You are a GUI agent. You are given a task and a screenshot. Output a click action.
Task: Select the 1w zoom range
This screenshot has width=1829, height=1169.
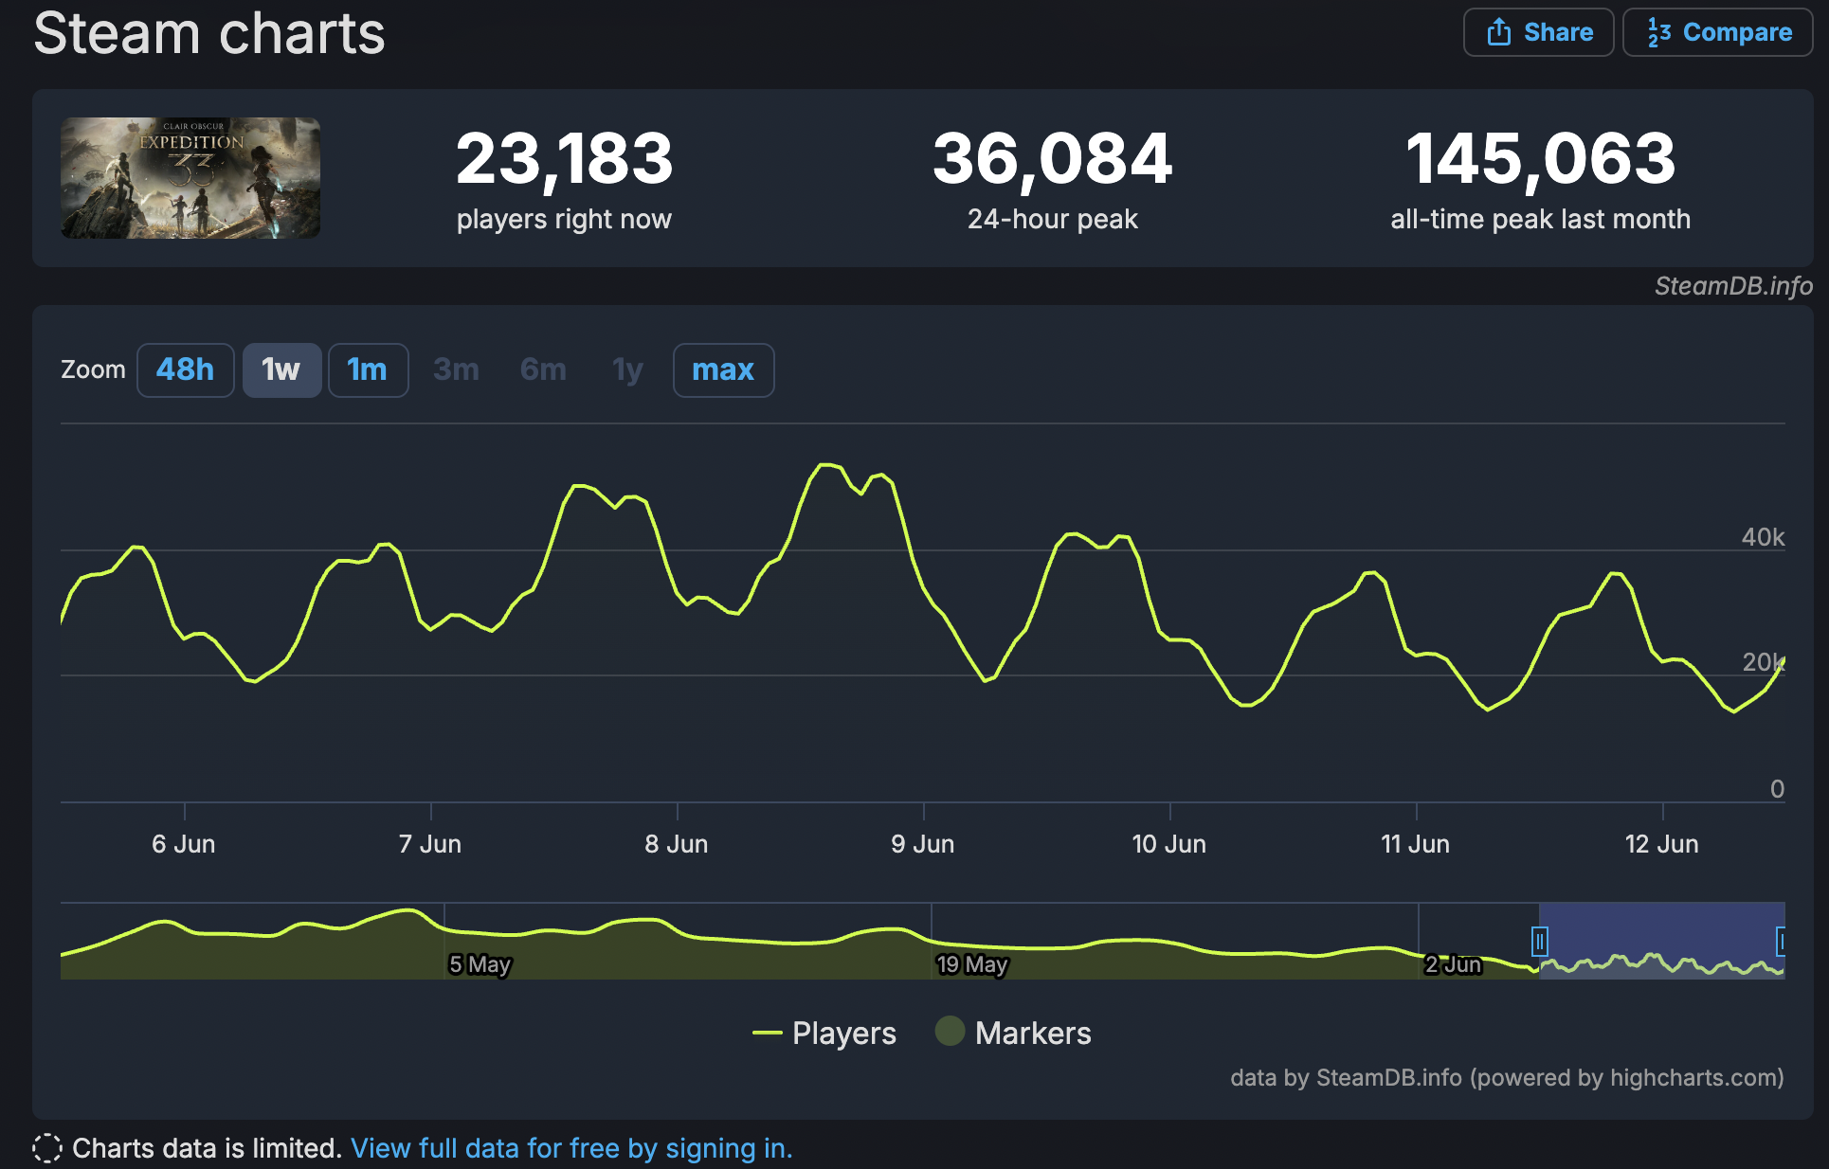281,369
